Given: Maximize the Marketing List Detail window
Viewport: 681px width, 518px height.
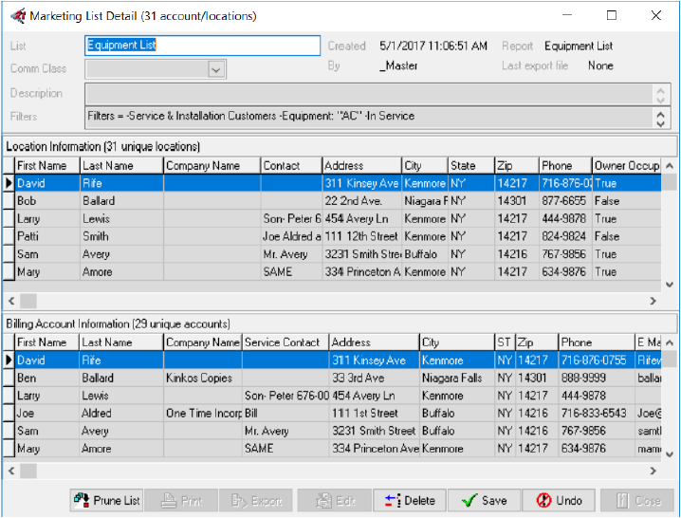Looking at the screenshot, I should tap(612, 15).
